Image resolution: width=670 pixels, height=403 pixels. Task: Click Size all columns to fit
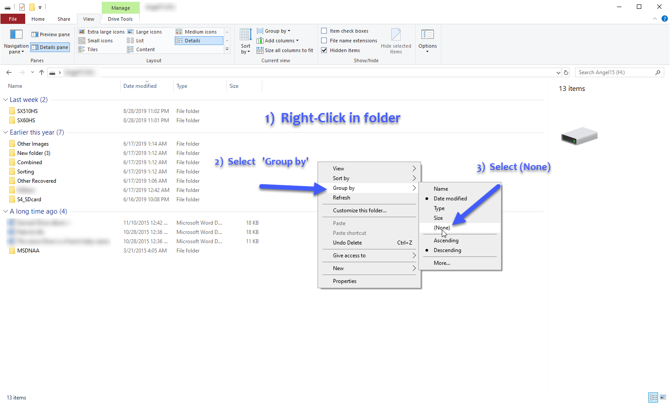click(x=285, y=50)
